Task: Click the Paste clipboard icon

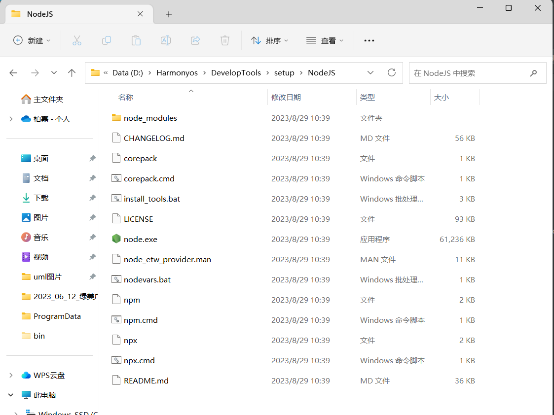Action: [136, 40]
